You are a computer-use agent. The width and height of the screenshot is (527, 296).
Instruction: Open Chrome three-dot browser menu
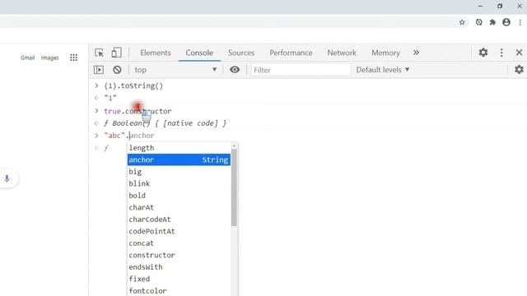point(520,22)
